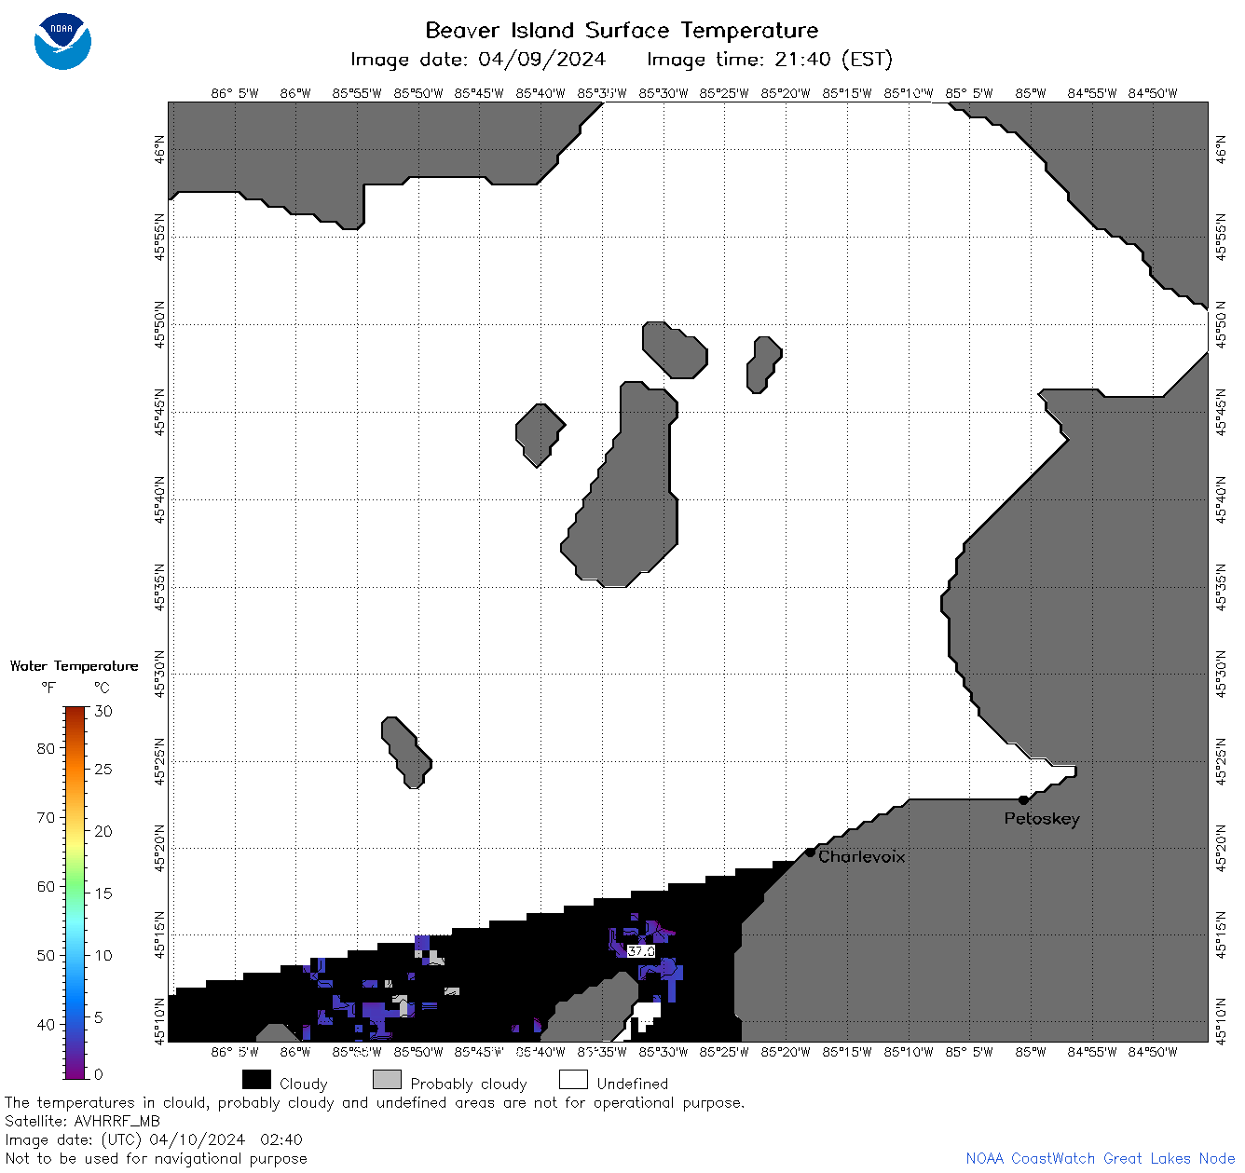
Task: Click '85°25'W' on the bottom longitude axis
Action: tap(724, 1052)
